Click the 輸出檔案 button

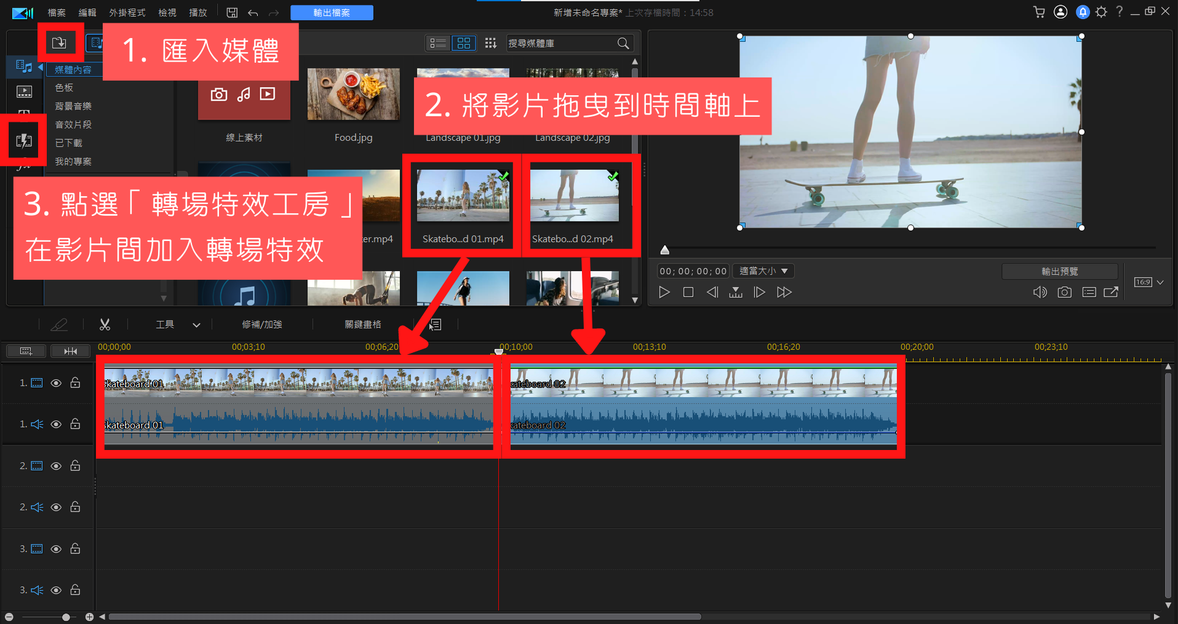tap(332, 12)
